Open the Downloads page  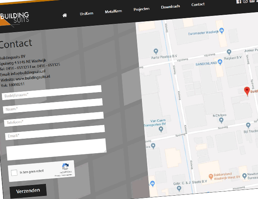(x=170, y=7)
